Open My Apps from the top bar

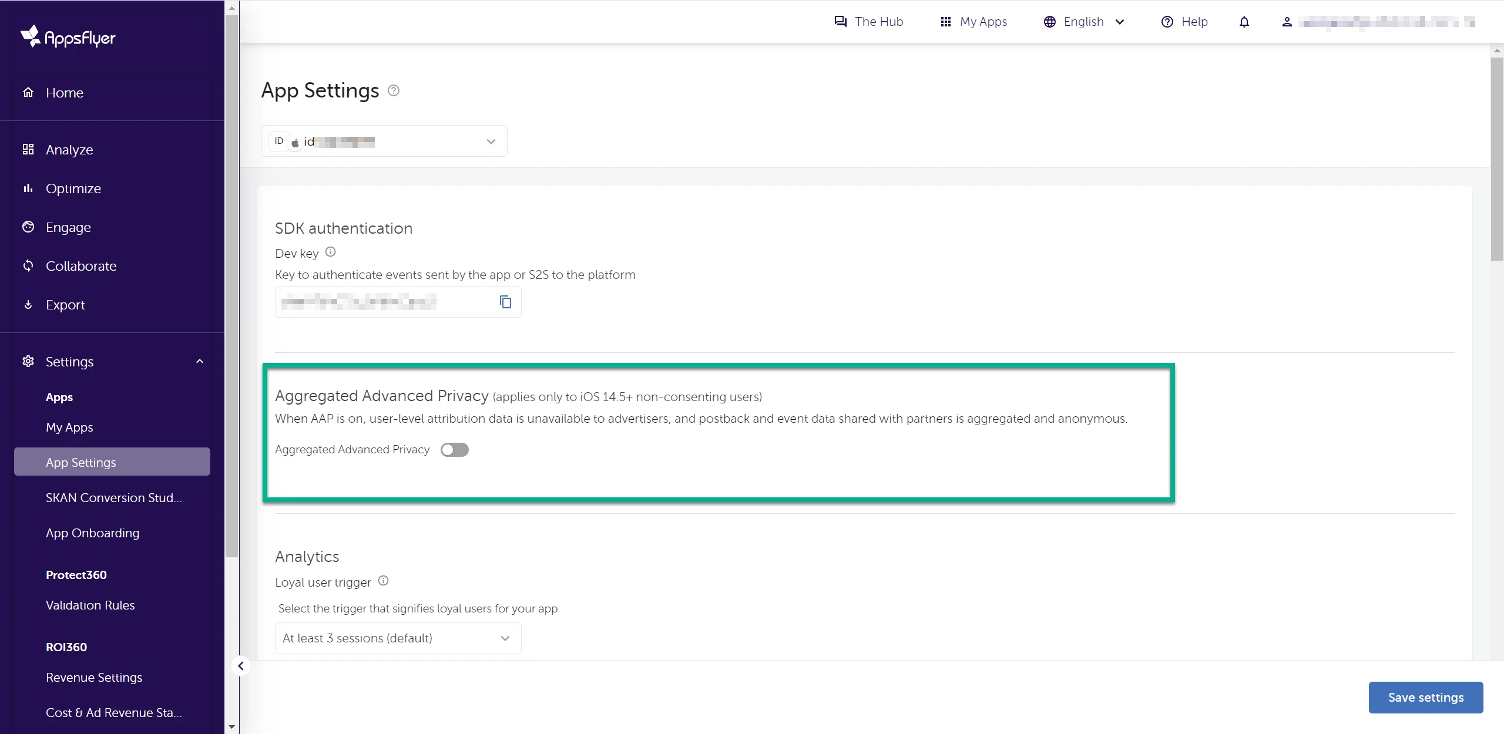point(972,22)
